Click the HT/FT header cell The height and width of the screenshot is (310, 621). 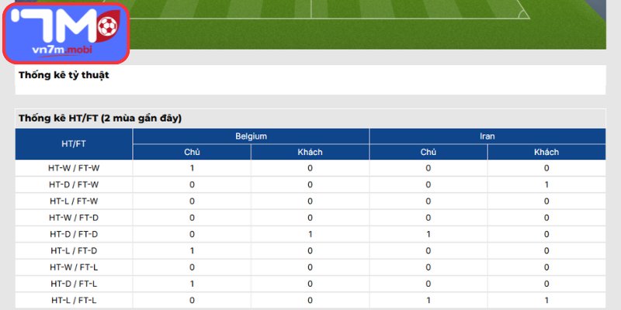pyautogui.click(x=74, y=144)
